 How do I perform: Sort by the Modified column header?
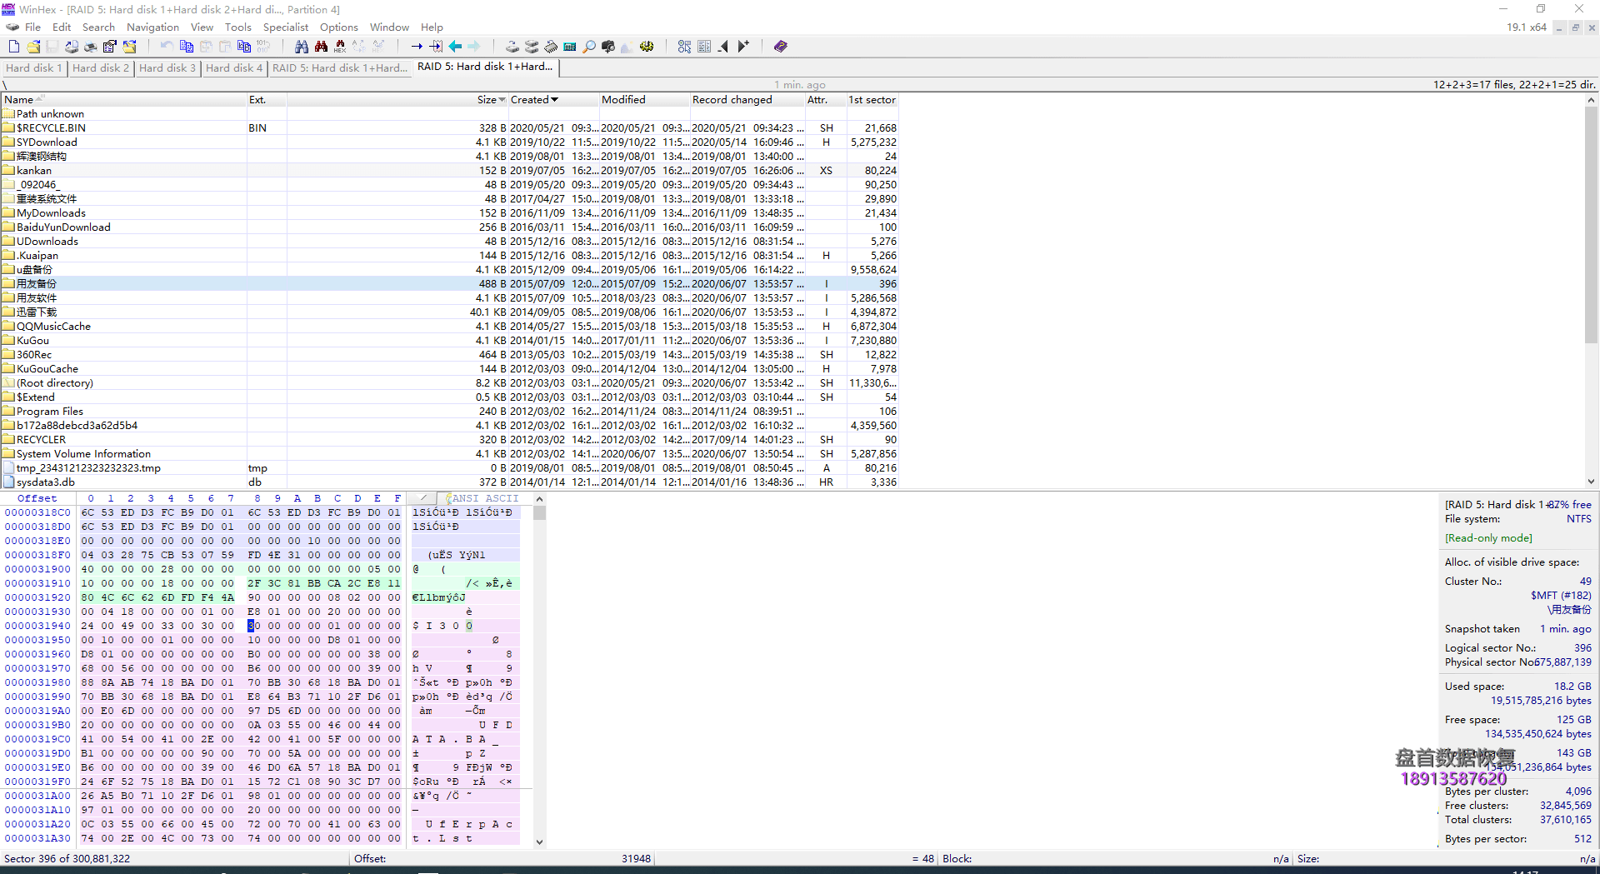[644, 100]
